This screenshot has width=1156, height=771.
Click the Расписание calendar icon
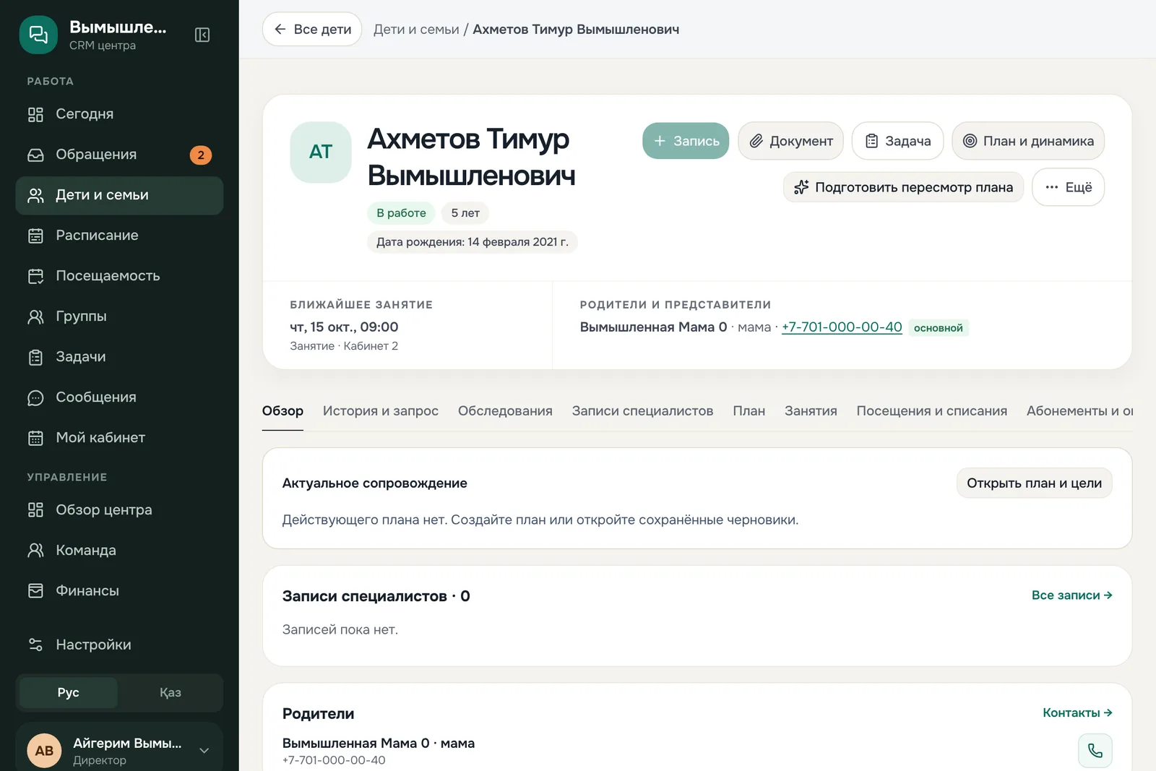pos(35,236)
